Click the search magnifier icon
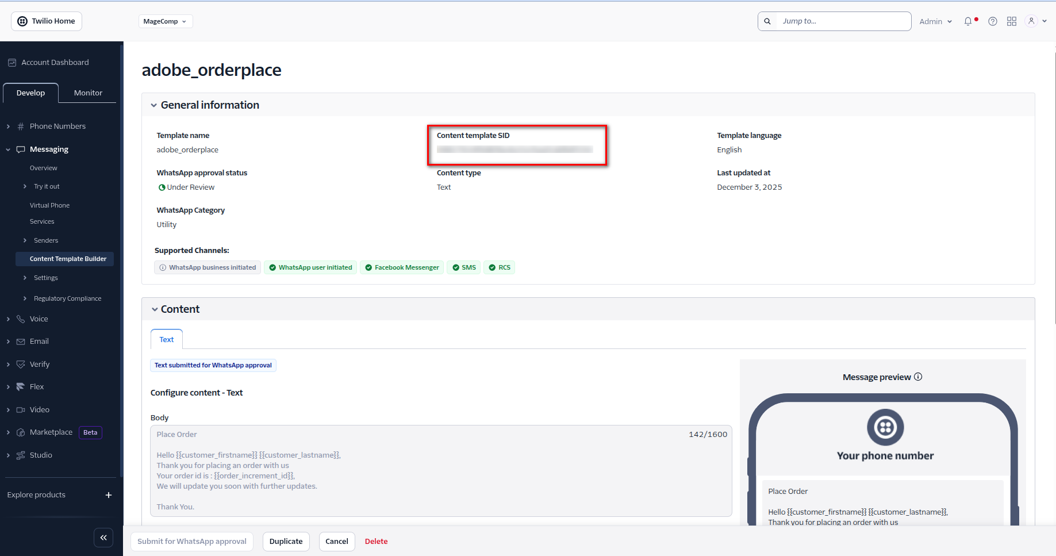 (x=767, y=21)
